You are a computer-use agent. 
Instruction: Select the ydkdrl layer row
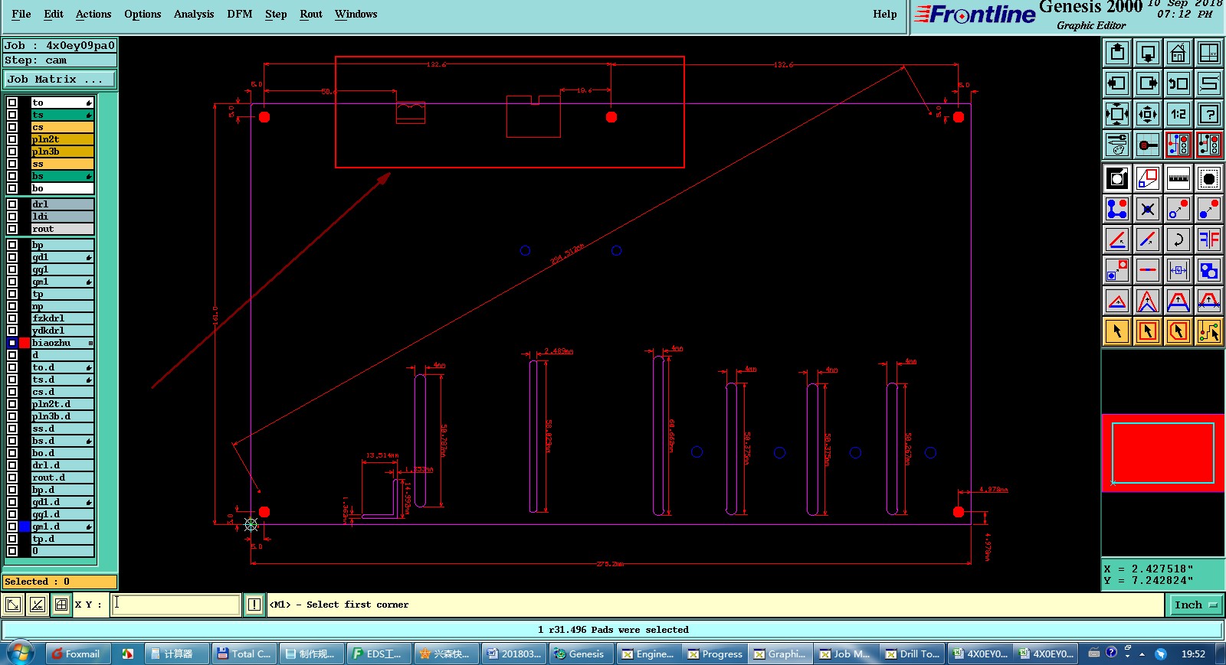coord(62,331)
